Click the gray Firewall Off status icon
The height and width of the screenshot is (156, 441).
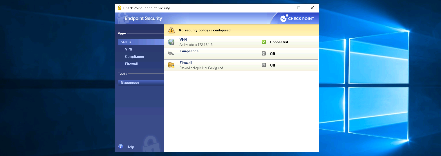[x=264, y=65]
